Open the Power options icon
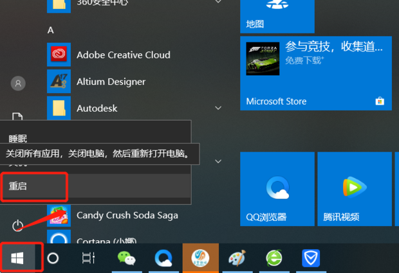The height and width of the screenshot is (273, 399). tap(18, 225)
